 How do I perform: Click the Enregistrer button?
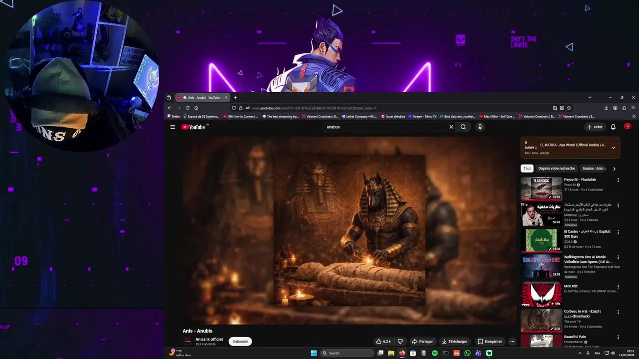489,342
